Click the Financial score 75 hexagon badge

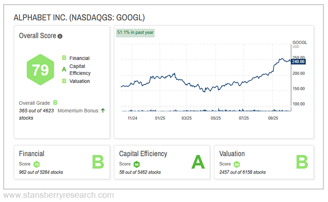(36, 164)
